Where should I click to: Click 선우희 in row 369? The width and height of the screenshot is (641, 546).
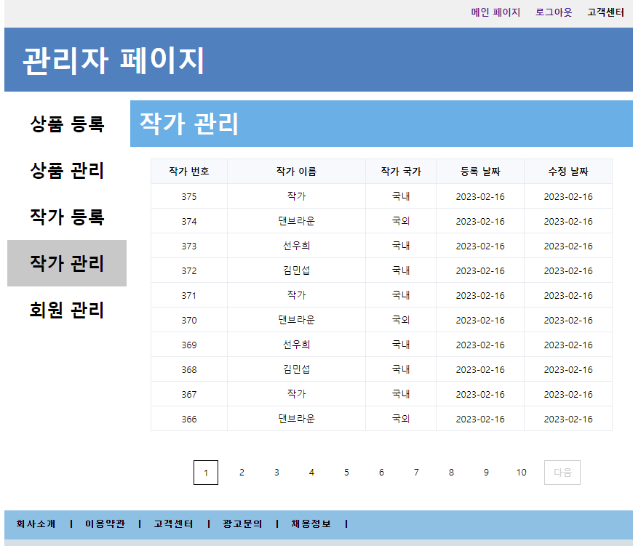[x=296, y=345]
